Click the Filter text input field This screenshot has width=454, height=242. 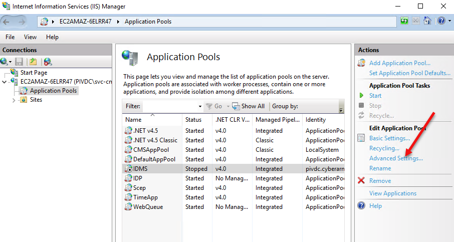tap(170, 106)
